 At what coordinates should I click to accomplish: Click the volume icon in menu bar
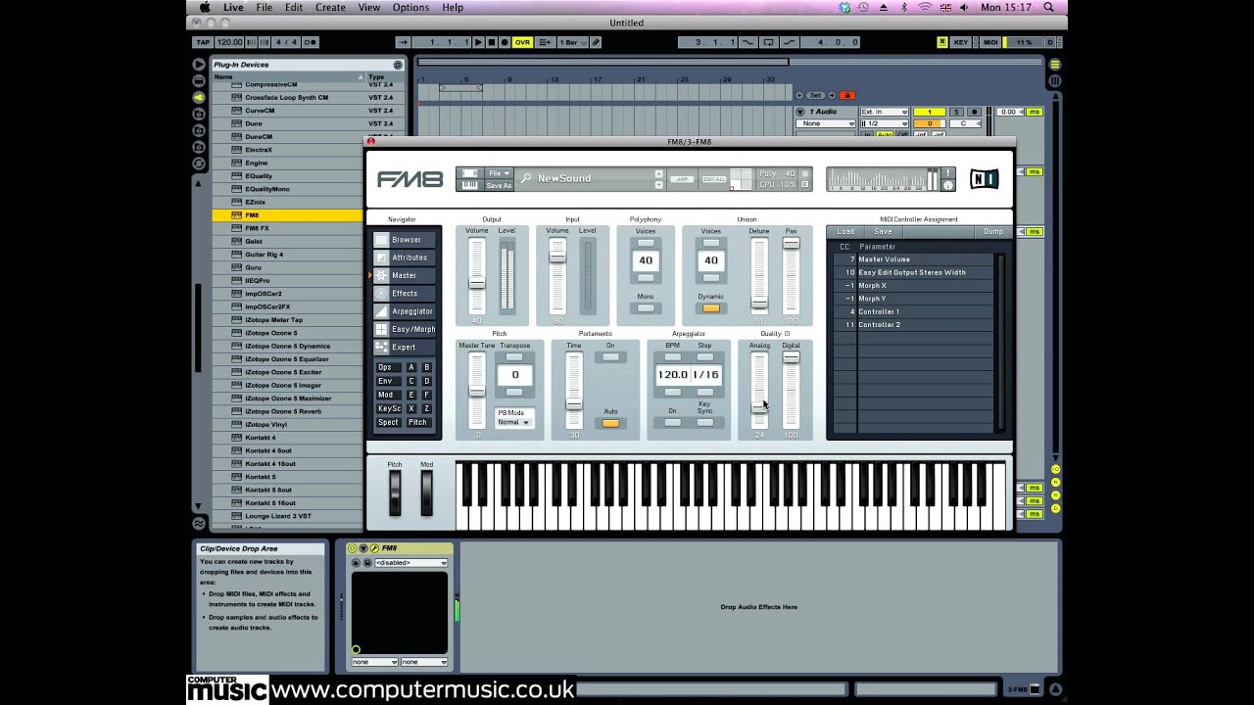click(x=964, y=7)
